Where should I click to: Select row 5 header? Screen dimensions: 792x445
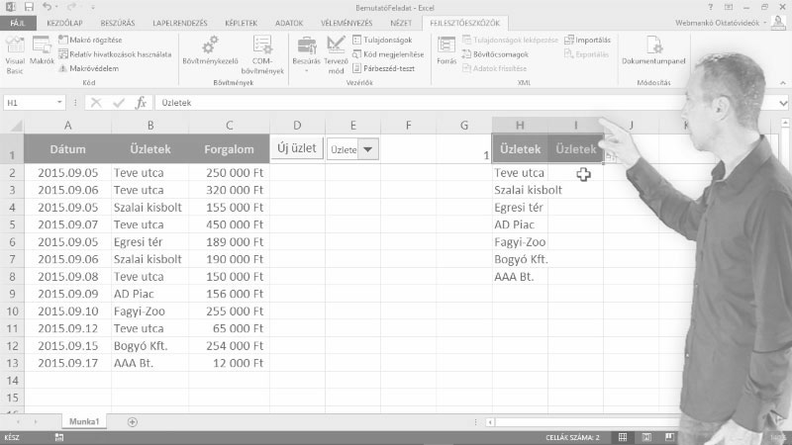(x=12, y=224)
